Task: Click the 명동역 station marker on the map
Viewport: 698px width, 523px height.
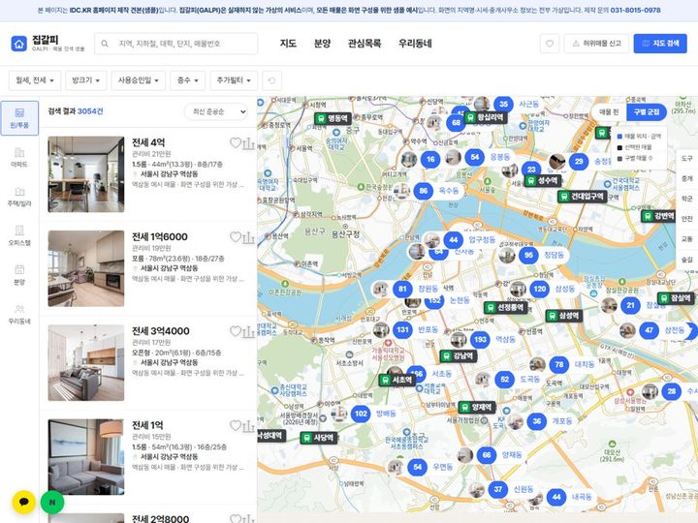Action: [333, 118]
